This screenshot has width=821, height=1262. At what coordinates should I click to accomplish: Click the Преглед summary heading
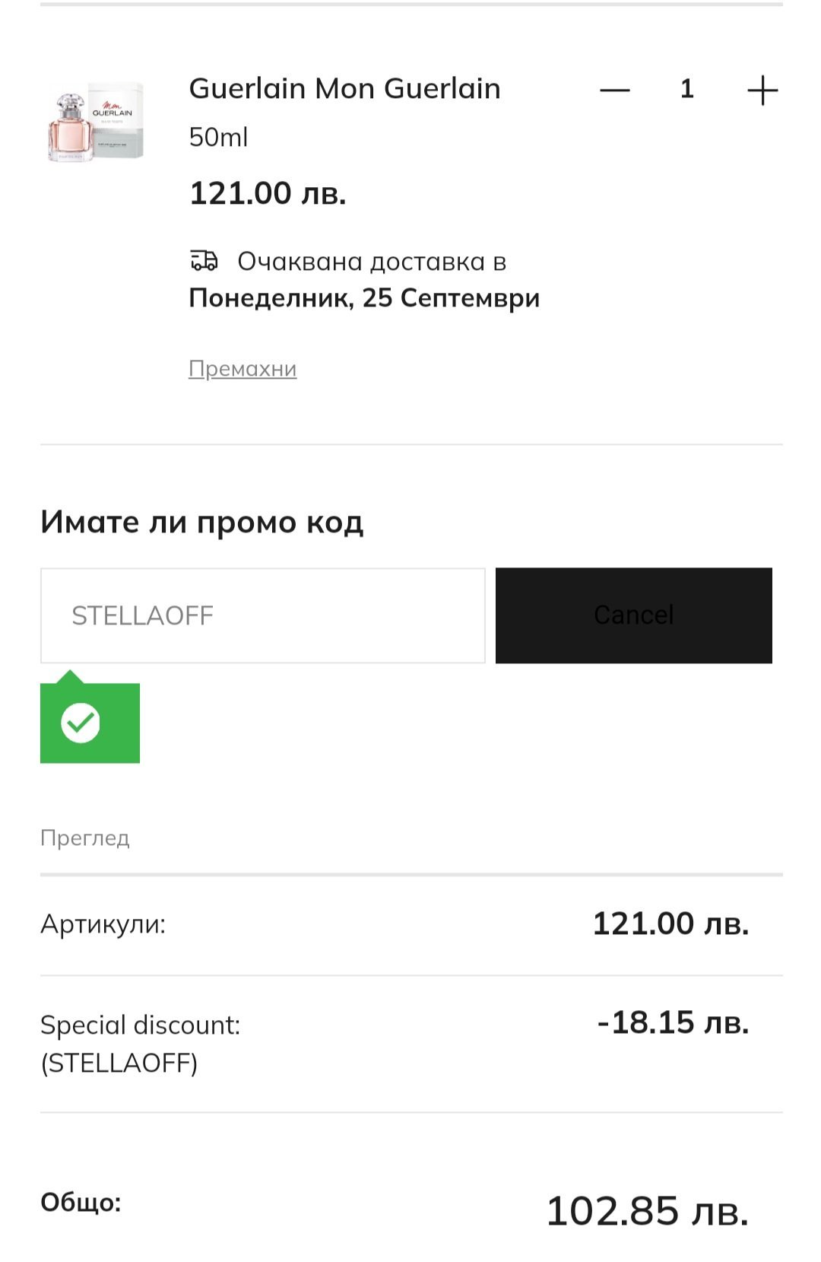click(85, 838)
